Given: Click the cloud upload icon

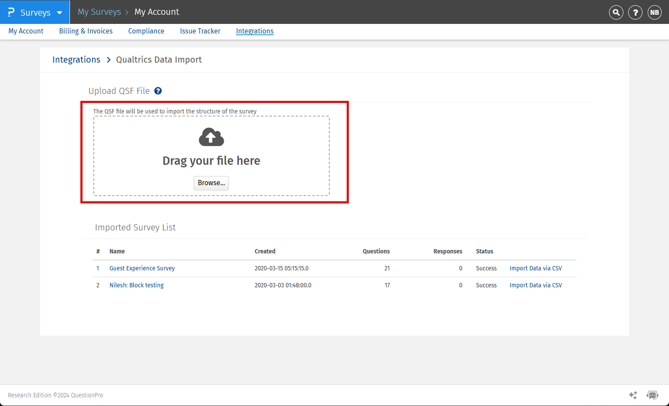Looking at the screenshot, I should (x=211, y=137).
